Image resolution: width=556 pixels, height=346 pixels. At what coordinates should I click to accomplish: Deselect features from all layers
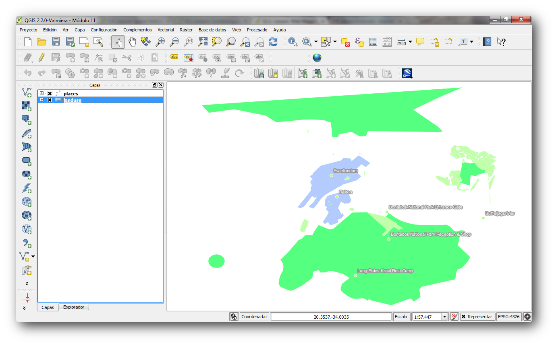click(345, 41)
